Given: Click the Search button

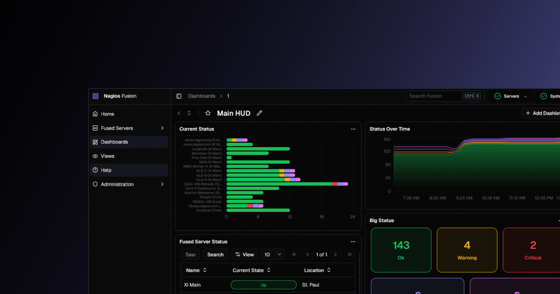Looking at the screenshot, I should (216, 254).
